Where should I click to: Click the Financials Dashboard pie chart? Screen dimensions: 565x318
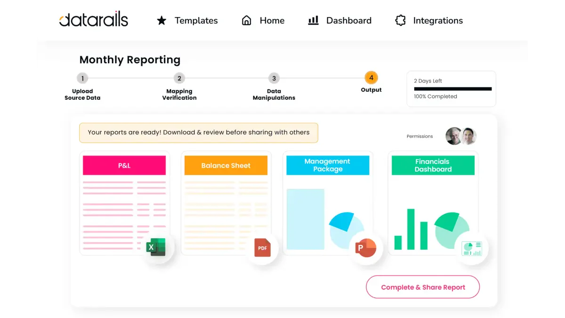(452, 230)
